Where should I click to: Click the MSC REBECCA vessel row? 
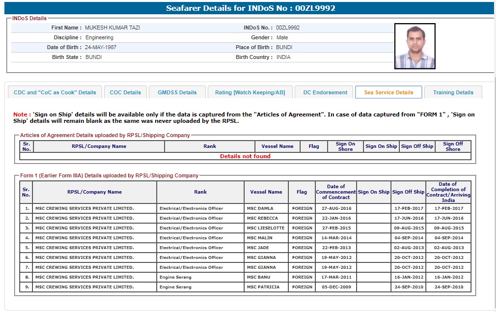click(x=262, y=218)
